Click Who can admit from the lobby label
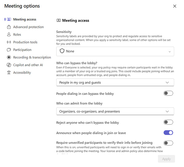This screenshot has height=167, width=184. click(x=79, y=103)
